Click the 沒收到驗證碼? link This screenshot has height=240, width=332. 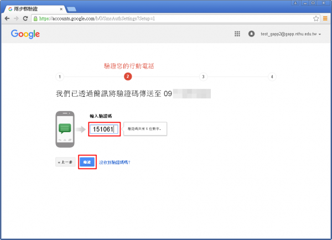click(x=115, y=163)
